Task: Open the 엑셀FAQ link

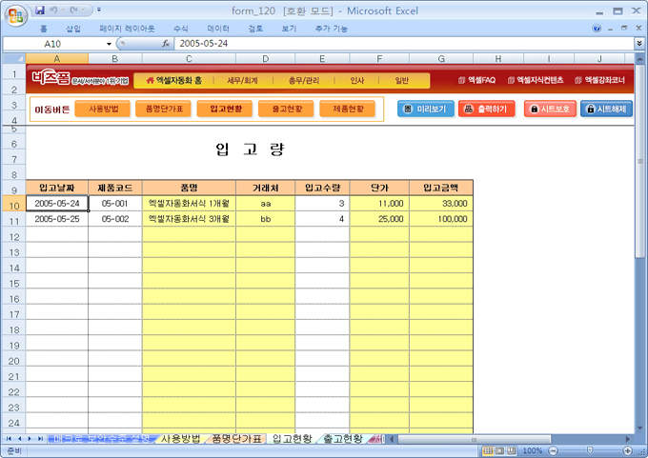Action: 477,80
